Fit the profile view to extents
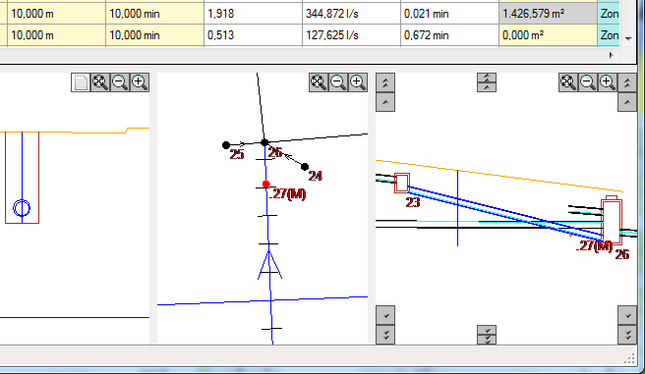 (568, 82)
